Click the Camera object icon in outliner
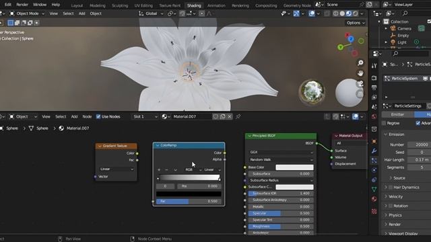 point(393,28)
